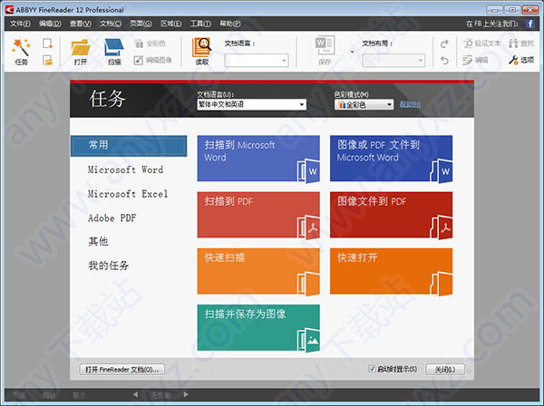Click the redo arrow icon in toolbar
Screen dimensions: 544x406
444,44
